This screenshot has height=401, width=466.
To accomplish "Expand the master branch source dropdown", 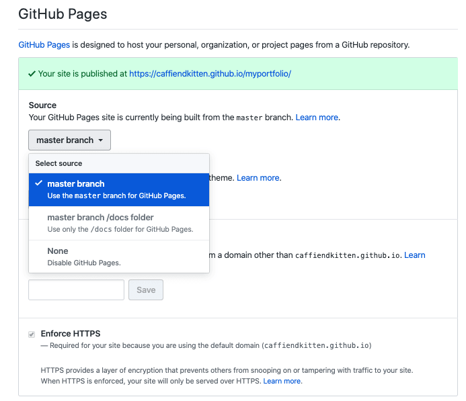I will (x=69, y=140).
